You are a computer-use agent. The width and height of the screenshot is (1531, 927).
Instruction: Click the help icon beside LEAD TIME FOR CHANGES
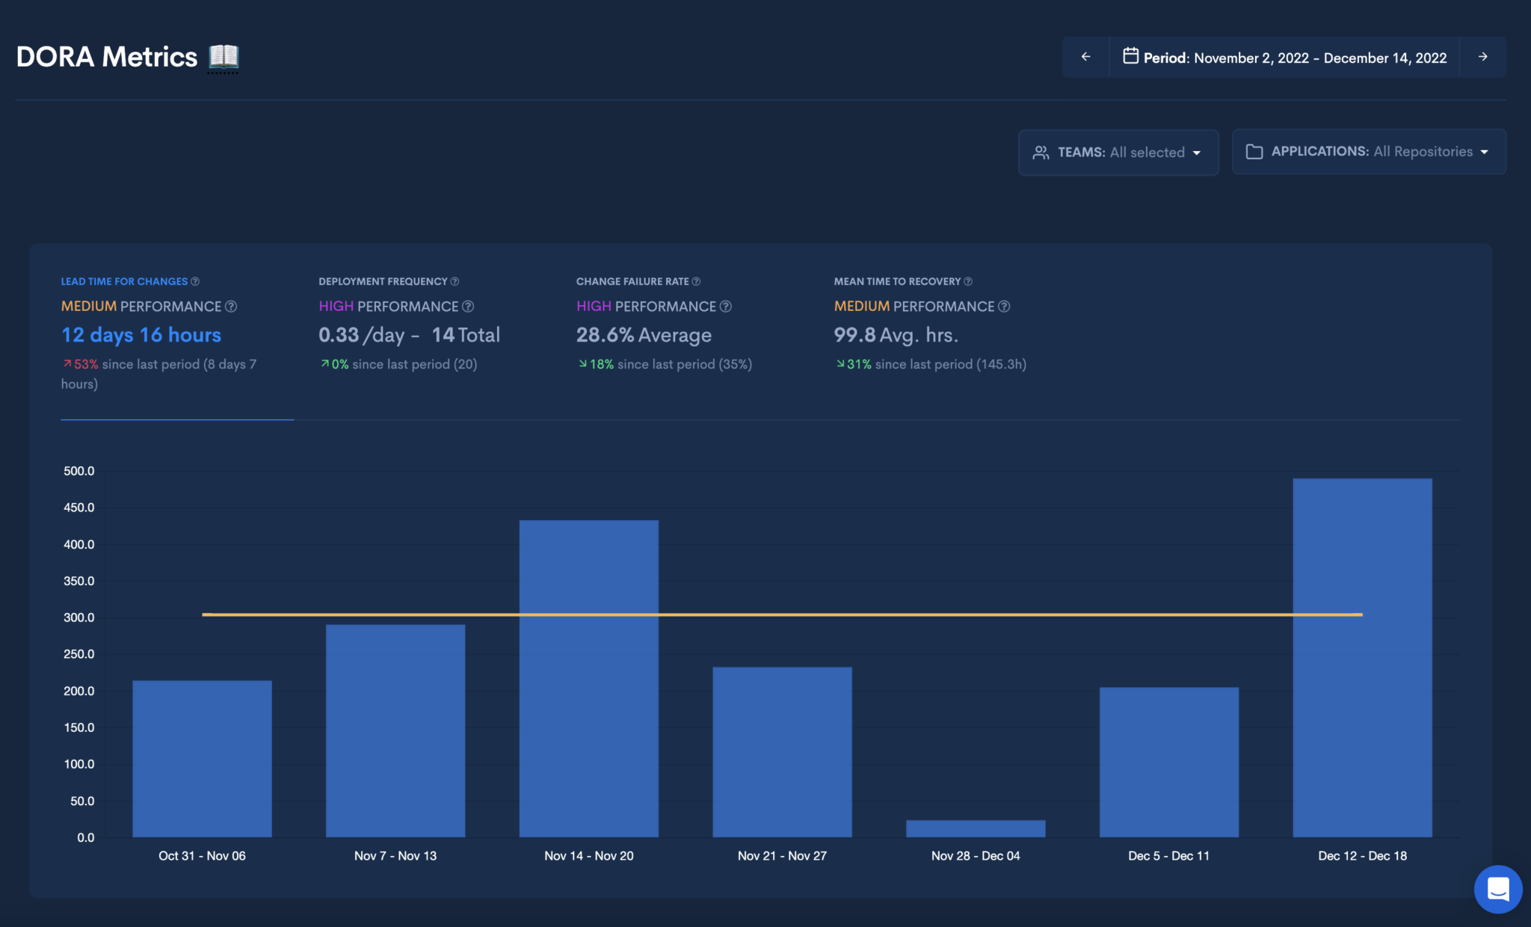[196, 281]
